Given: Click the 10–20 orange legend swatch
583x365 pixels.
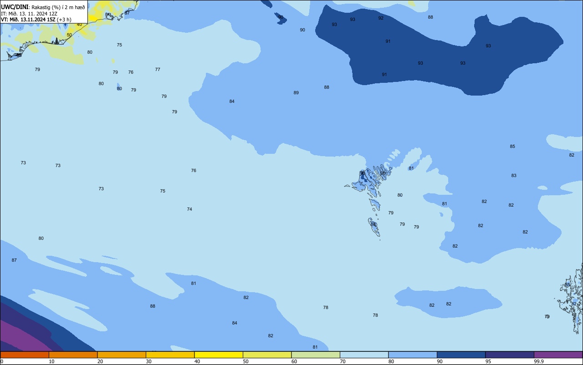Looking at the screenshot, I should pyautogui.click(x=73, y=355).
